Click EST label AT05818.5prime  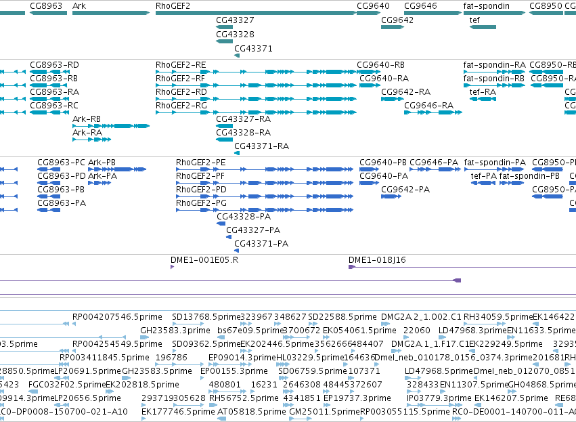[252, 412]
